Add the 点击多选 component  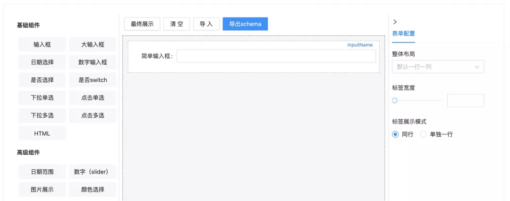[93, 115]
